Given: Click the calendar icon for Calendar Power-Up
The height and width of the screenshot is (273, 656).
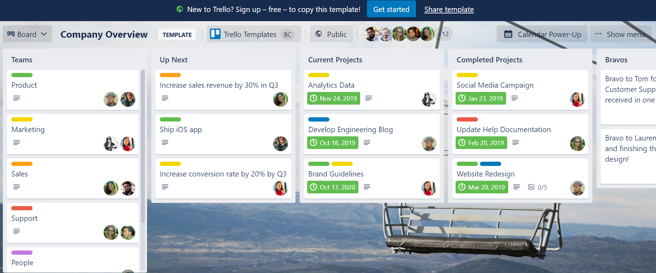Looking at the screenshot, I should click(x=508, y=34).
